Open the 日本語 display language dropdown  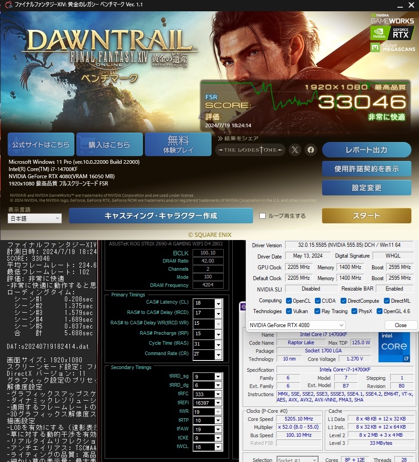tap(35, 218)
